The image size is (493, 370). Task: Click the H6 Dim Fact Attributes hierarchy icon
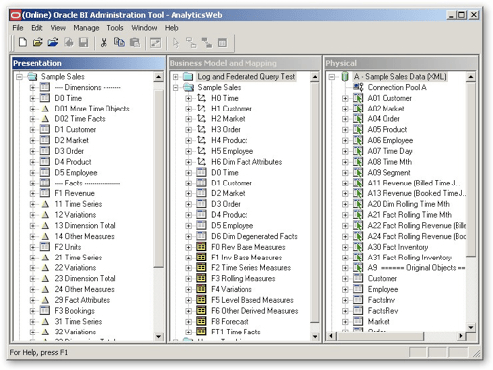(201, 162)
